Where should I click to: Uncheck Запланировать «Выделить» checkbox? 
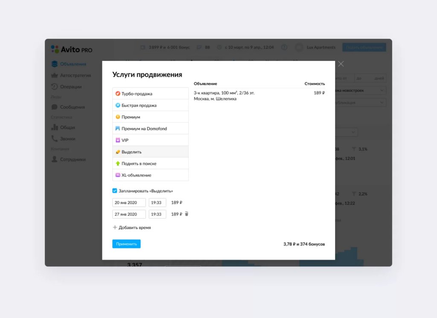point(115,191)
